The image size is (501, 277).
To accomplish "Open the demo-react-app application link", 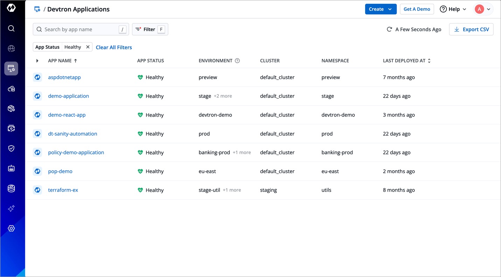I will point(67,115).
